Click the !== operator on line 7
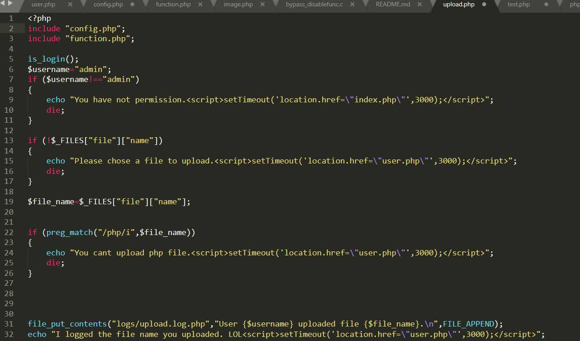This screenshot has width=580, height=341. click(x=95, y=80)
